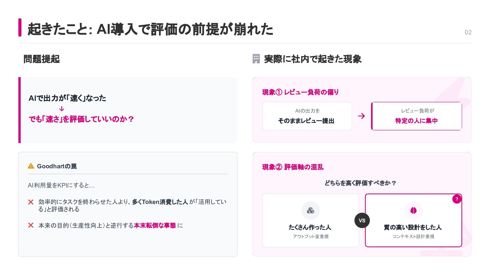Select the 特定の人に集中 box

(x=416, y=116)
